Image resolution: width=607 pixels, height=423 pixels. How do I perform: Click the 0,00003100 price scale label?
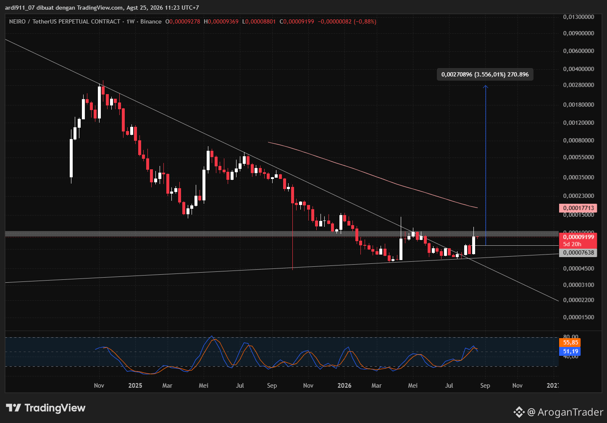tap(578, 285)
